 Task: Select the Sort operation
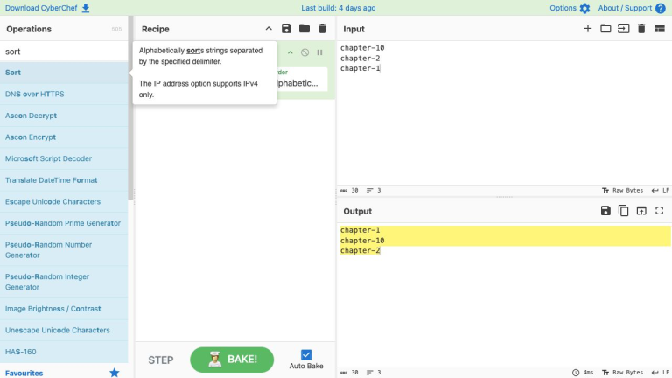64,73
